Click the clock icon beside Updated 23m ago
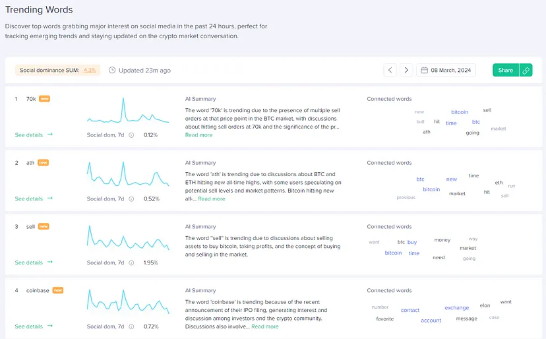The image size is (546, 339). (x=112, y=70)
